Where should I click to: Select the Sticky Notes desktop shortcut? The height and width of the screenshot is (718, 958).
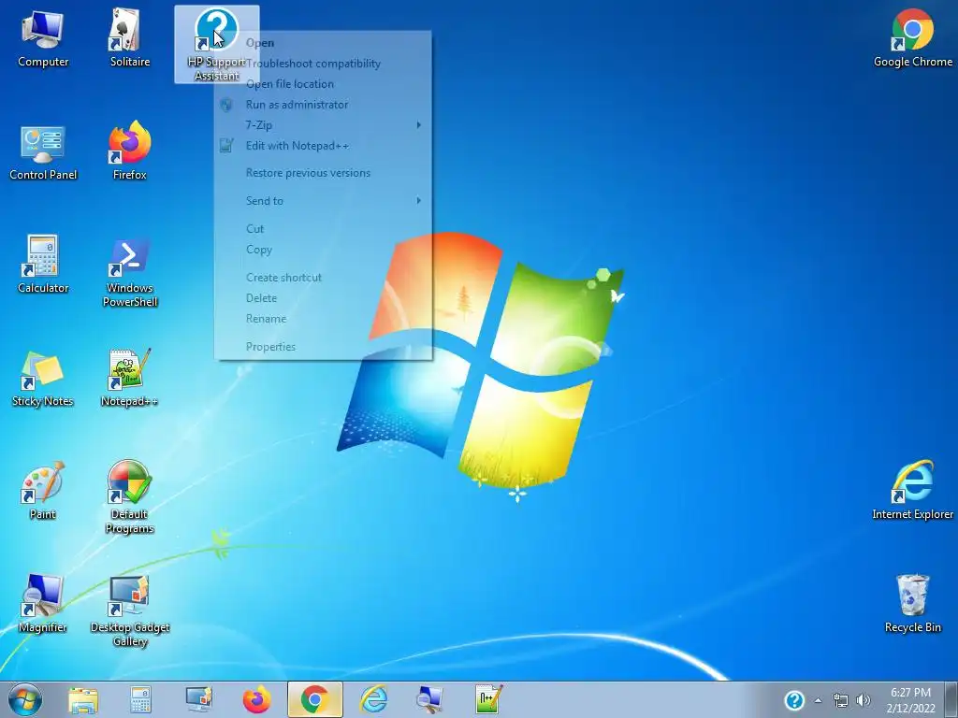43,379
